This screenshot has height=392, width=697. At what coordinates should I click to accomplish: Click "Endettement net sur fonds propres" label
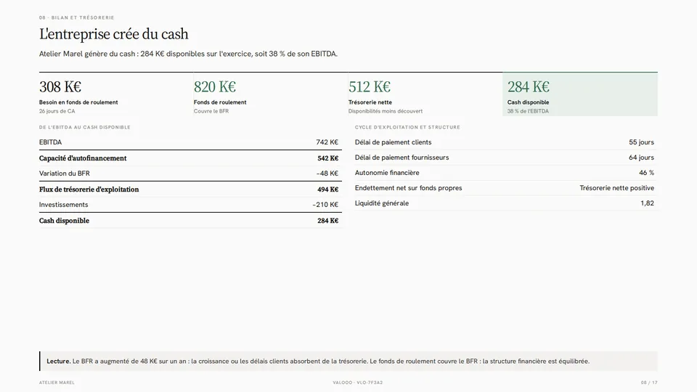click(409, 188)
